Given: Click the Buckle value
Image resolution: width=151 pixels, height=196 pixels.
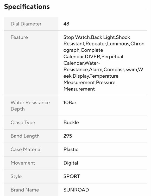Looking at the screenshot, I should point(71,123).
